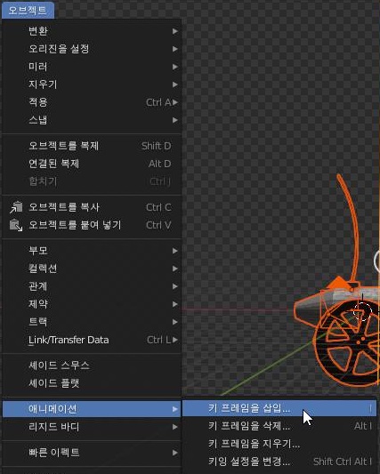Image resolution: width=380 pixels, height=474 pixels.
Task: Open the 오리진을 설정 submenu
Action: (x=92, y=49)
